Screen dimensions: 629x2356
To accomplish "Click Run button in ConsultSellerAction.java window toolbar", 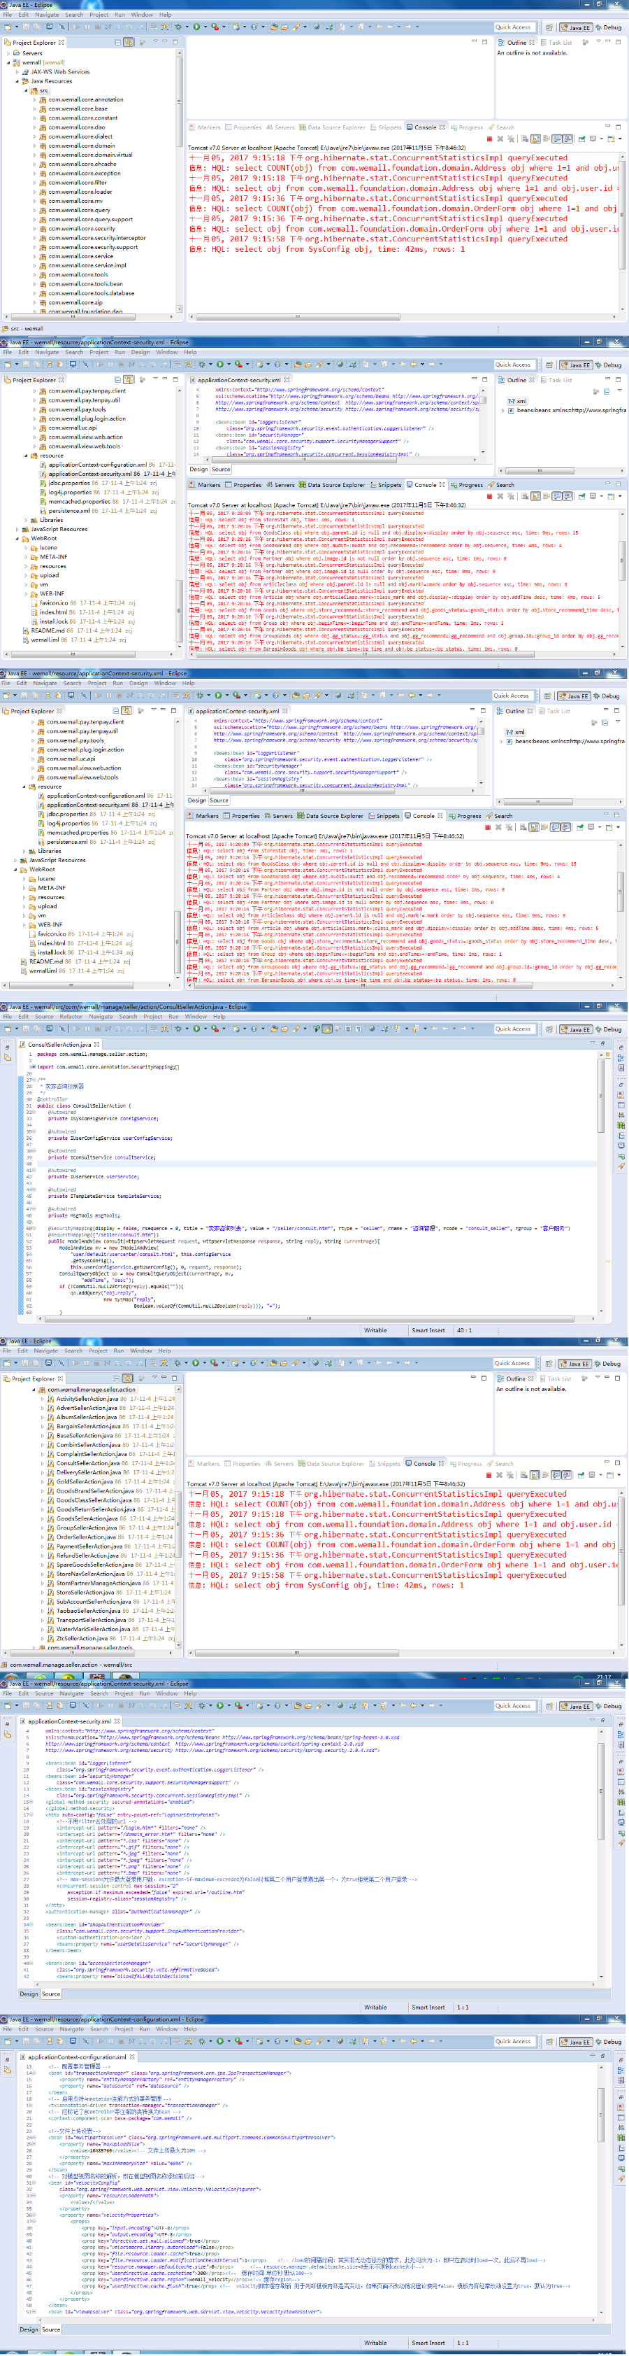I will click(x=196, y=1029).
